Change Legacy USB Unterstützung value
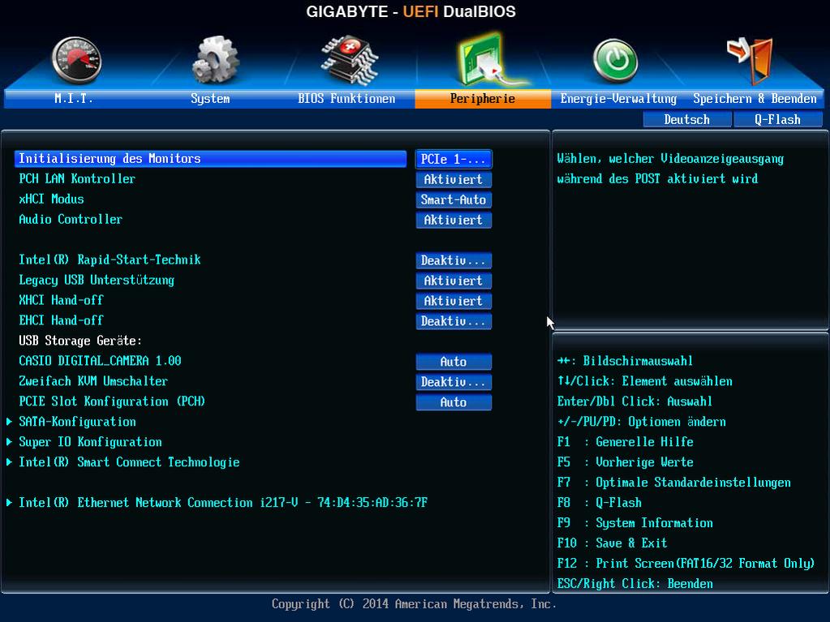This screenshot has width=830, height=622. pos(454,281)
